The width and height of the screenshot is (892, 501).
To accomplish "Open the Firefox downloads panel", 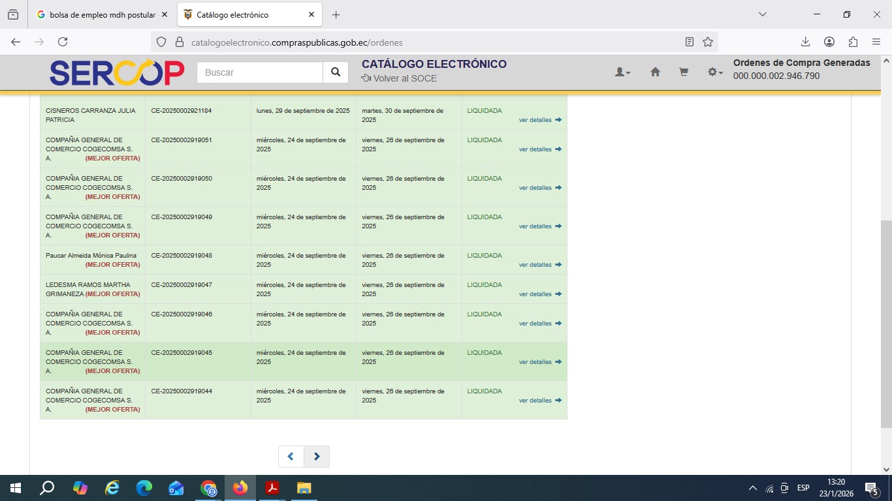I will click(805, 42).
